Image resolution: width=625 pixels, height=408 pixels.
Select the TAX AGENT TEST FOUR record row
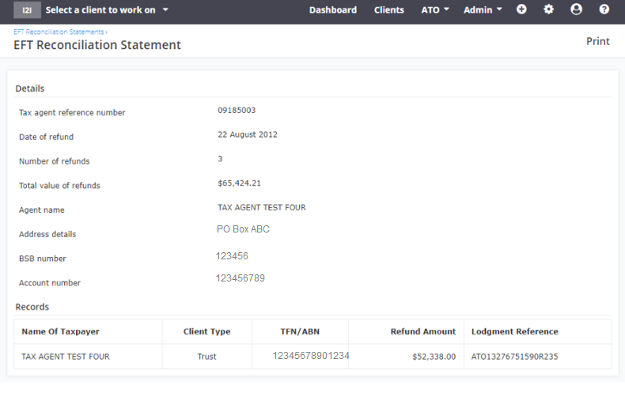point(313,357)
